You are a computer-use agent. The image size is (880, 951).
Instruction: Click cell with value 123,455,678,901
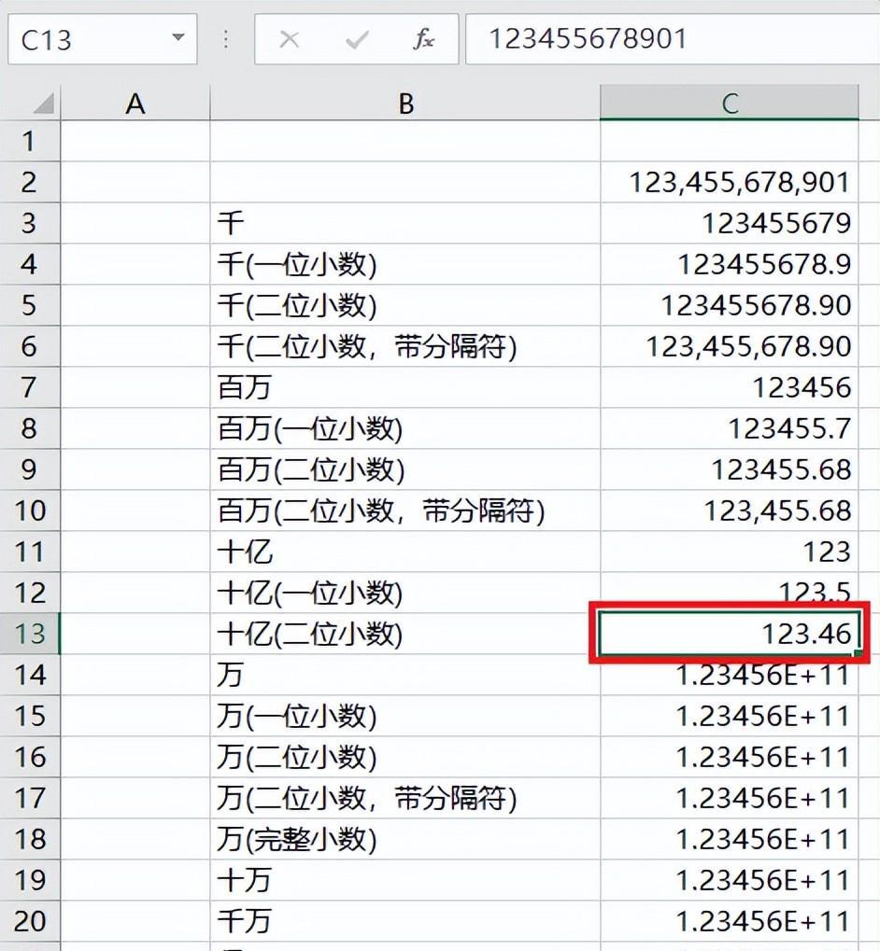[x=730, y=182]
